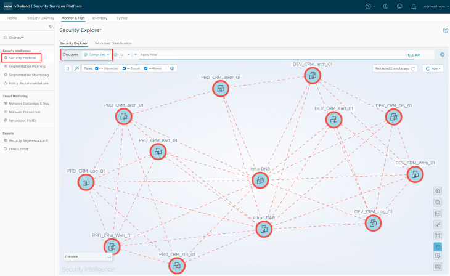The height and width of the screenshot is (276, 450).
Task: Collapse the left sidebar with double chevron
Action: 50,26
